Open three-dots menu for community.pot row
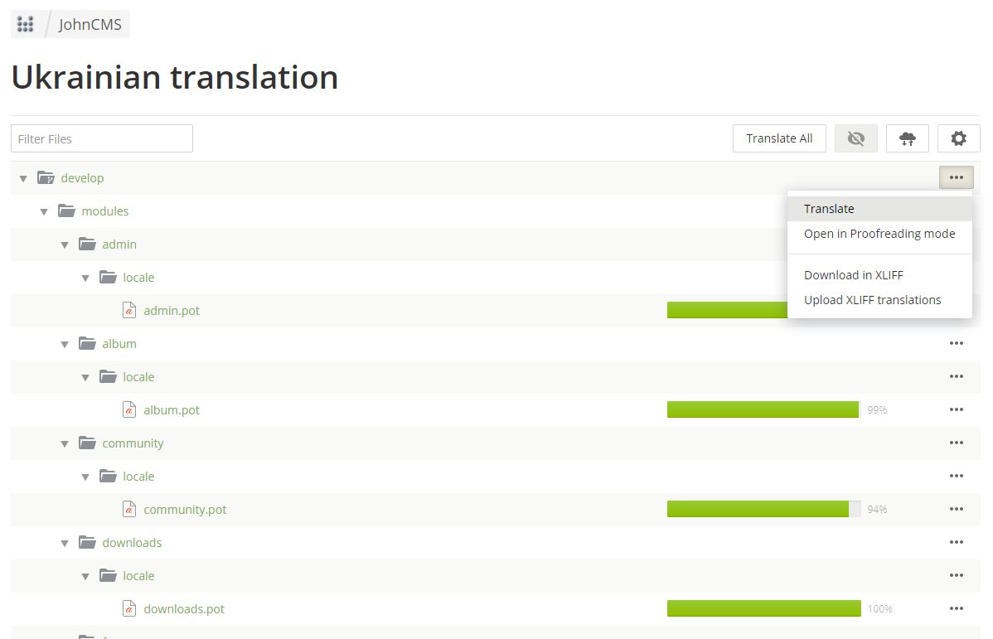The width and height of the screenshot is (993, 639). [956, 509]
